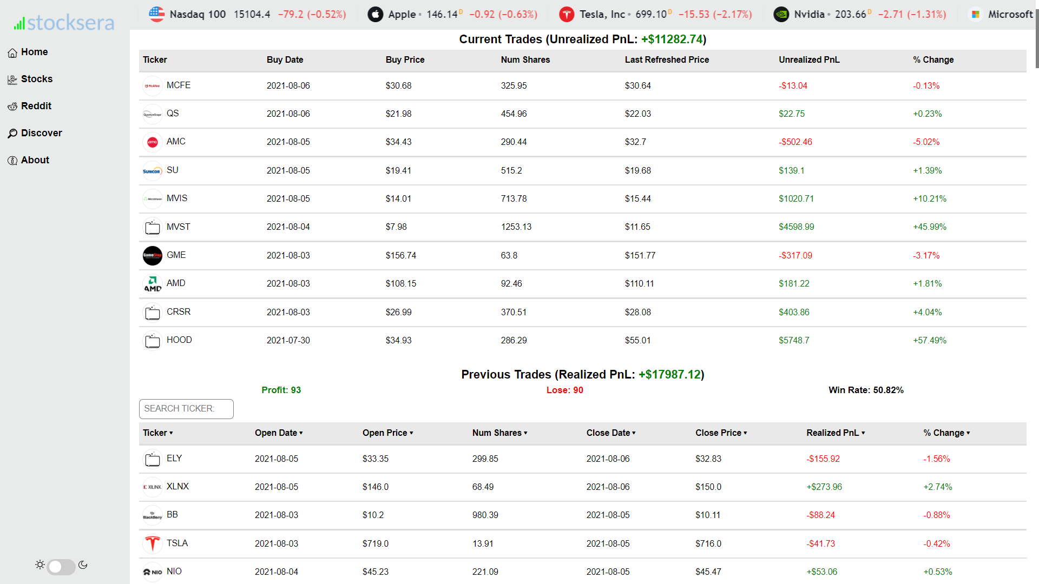Click the GME GameStop ticker icon
Viewport: 1039px width, 584px height.
[x=152, y=255]
